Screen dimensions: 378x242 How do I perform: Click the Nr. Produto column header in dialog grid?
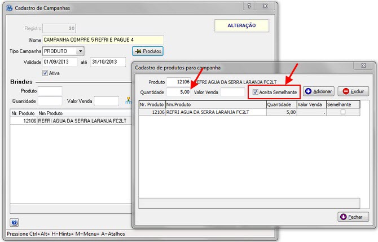152,104
